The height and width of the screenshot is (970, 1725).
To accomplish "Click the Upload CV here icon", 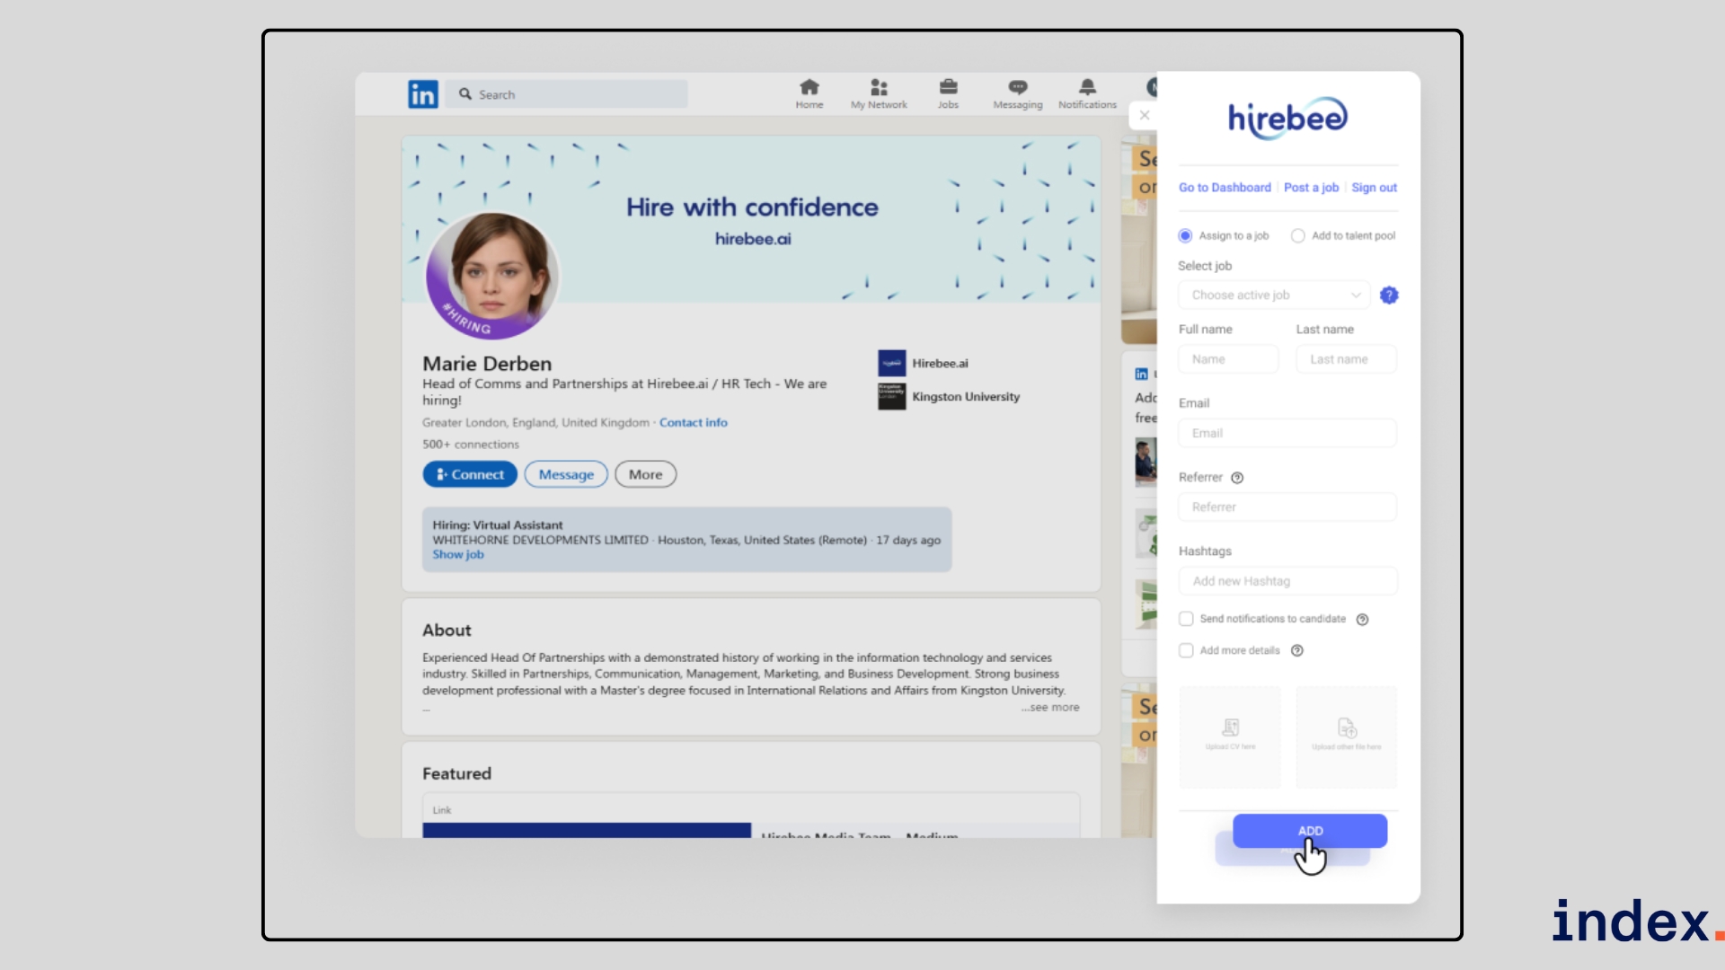I will 1230,728.
